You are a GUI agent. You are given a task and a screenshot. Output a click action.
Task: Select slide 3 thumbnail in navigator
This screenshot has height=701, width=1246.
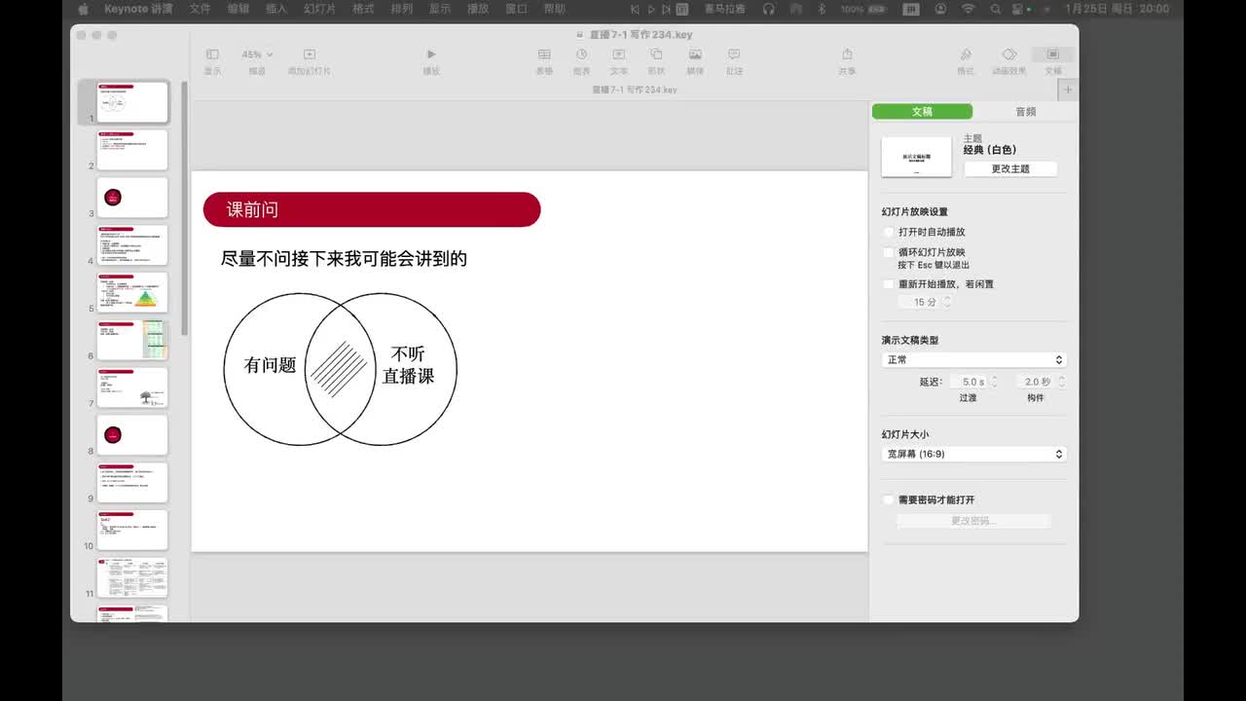(x=132, y=198)
